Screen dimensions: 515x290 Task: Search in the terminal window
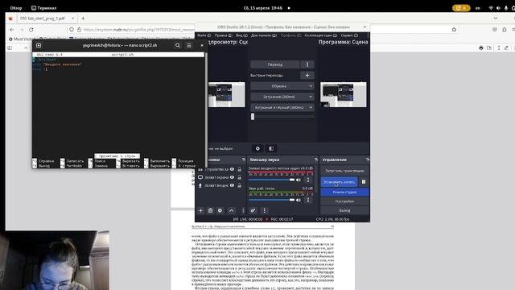pos(178,45)
